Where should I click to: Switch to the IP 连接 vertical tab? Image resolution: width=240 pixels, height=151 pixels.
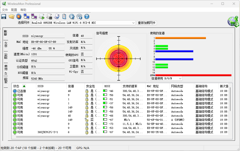tap(6, 69)
